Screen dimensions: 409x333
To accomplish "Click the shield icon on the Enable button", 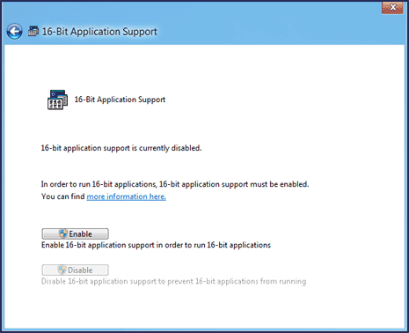I will pyautogui.click(x=63, y=233).
